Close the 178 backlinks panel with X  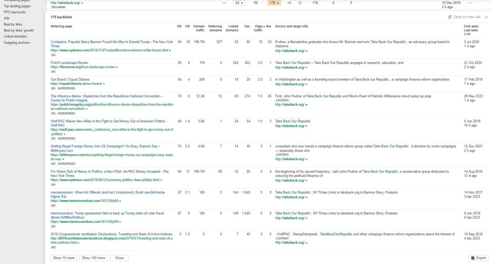[486, 17]
